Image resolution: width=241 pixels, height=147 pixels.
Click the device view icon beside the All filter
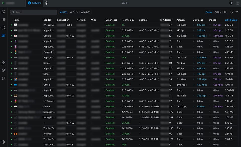(232, 12)
